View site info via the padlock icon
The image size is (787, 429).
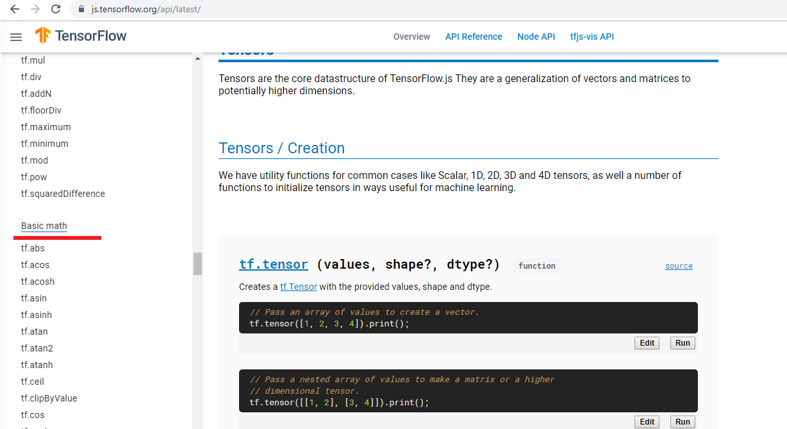pos(81,10)
